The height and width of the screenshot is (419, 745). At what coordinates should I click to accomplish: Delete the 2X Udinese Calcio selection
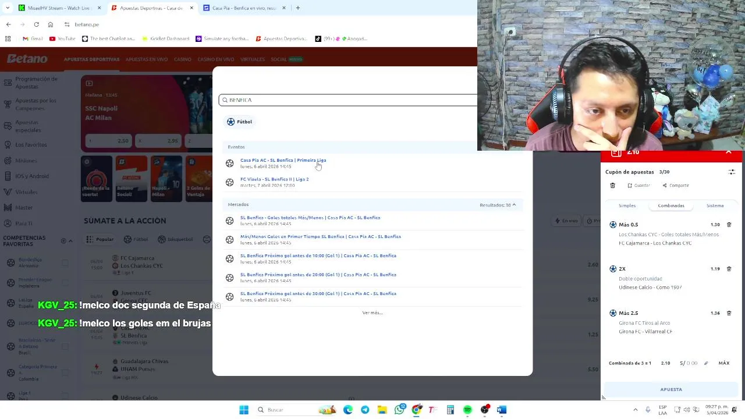click(729, 269)
